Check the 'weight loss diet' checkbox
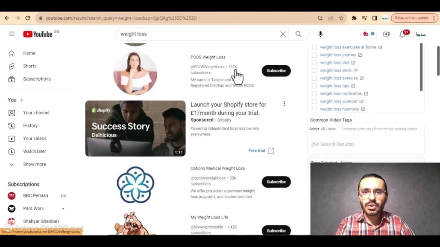This screenshot has width=440, height=247. pyautogui.click(x=314, y=63)
